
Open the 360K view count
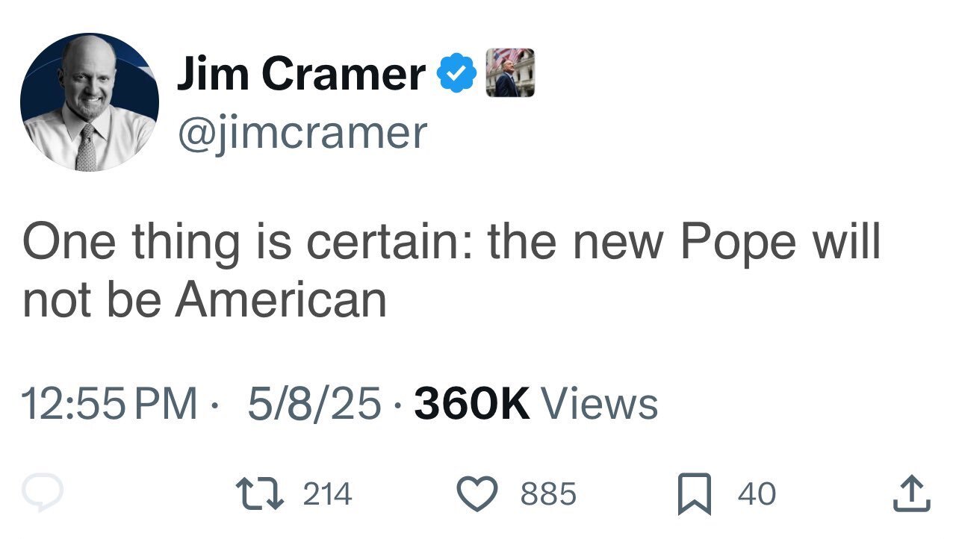point(471,404)
